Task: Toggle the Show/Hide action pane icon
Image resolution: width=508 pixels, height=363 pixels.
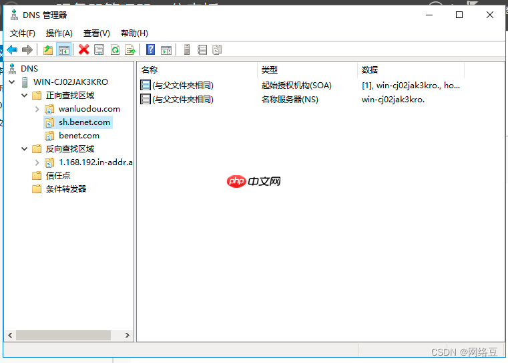Action: coord(166,50)
